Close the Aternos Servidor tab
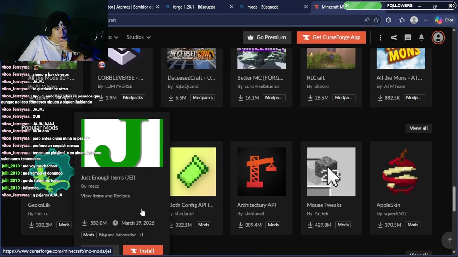Image resolution: width=458 pixels, height=257 pixels. [157, 7]
